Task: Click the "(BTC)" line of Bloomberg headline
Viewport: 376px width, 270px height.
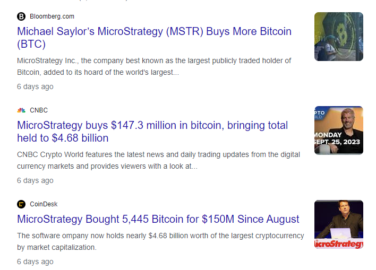Action: tap(31, 44)
